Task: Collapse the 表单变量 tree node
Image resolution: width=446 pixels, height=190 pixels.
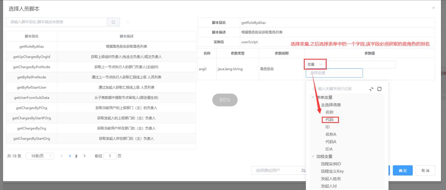Action: [x=313, y=97]
